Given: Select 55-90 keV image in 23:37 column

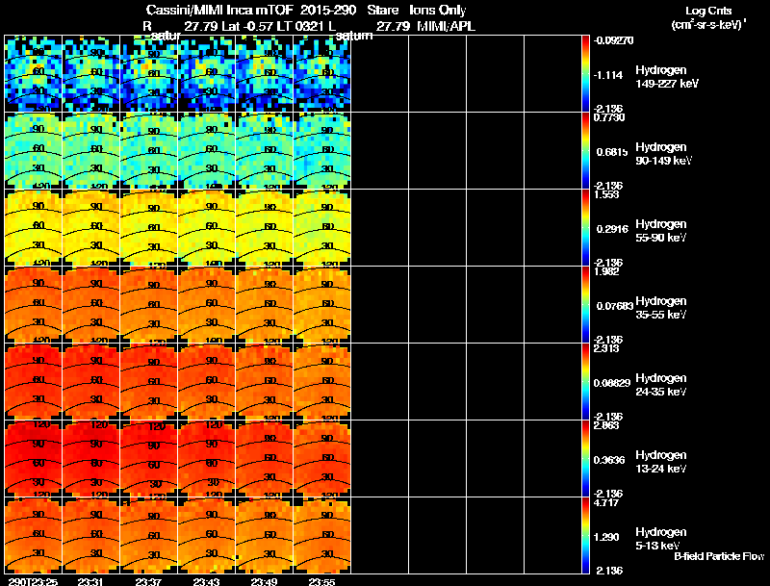Looking at the screenshot, I should click(x=149, y=228).
